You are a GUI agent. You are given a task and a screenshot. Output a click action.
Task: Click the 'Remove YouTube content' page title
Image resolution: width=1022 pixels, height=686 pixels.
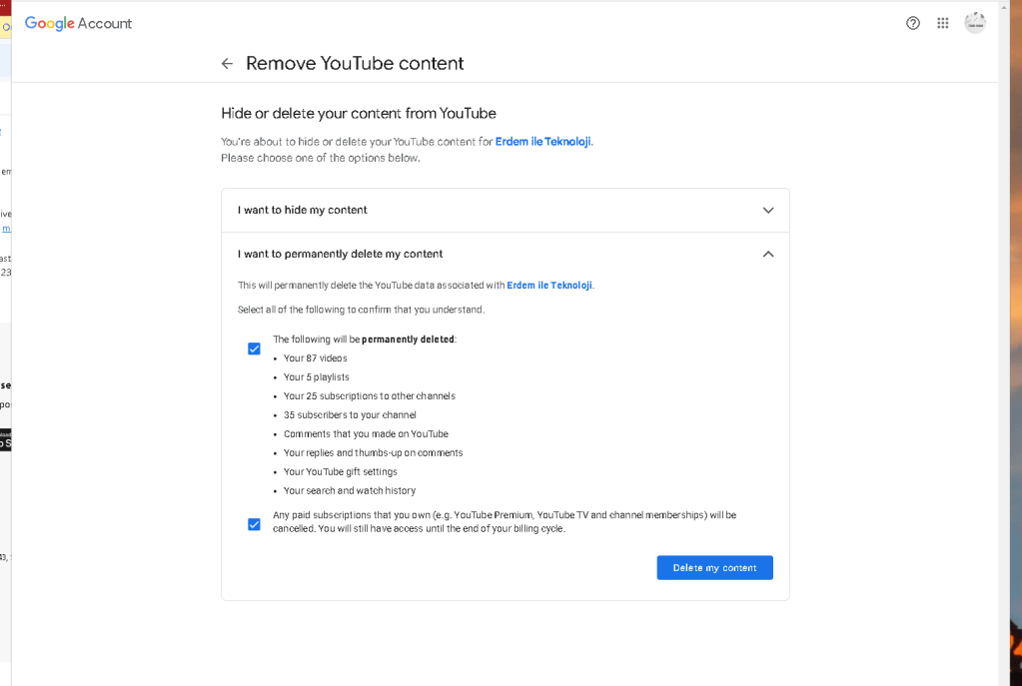point(355,63)
